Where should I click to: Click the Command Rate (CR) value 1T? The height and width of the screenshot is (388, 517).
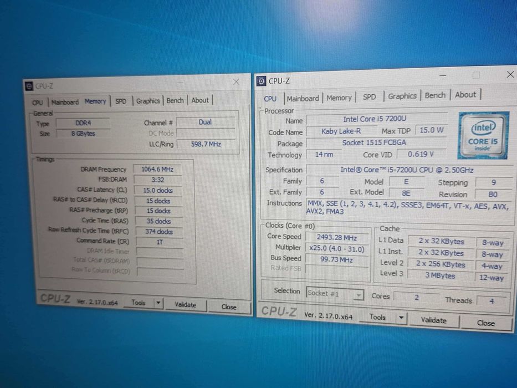pos(160,242)
